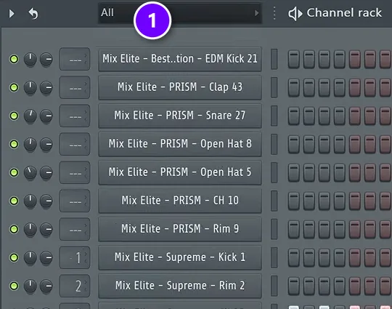The height and width of the screenshot is (309, 392).
Task: Open the Mix Elite PRISM Rim 9 channel
Action: (180, 229)
